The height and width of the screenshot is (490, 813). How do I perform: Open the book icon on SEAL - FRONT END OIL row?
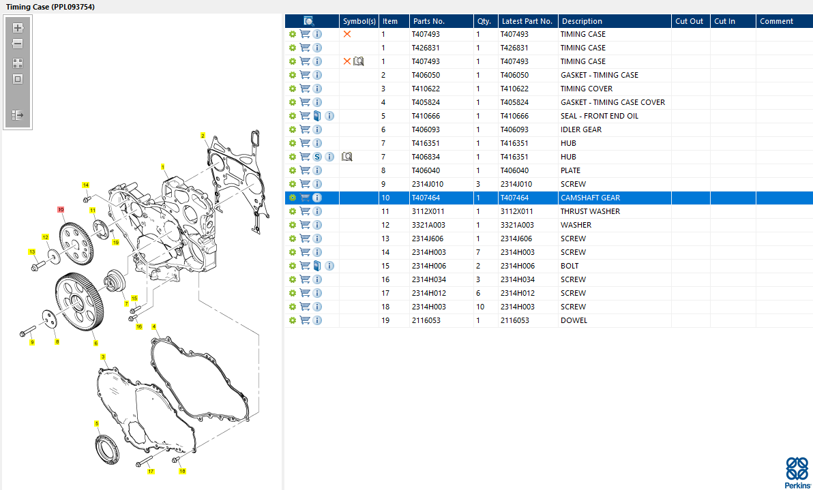[317, 116]
